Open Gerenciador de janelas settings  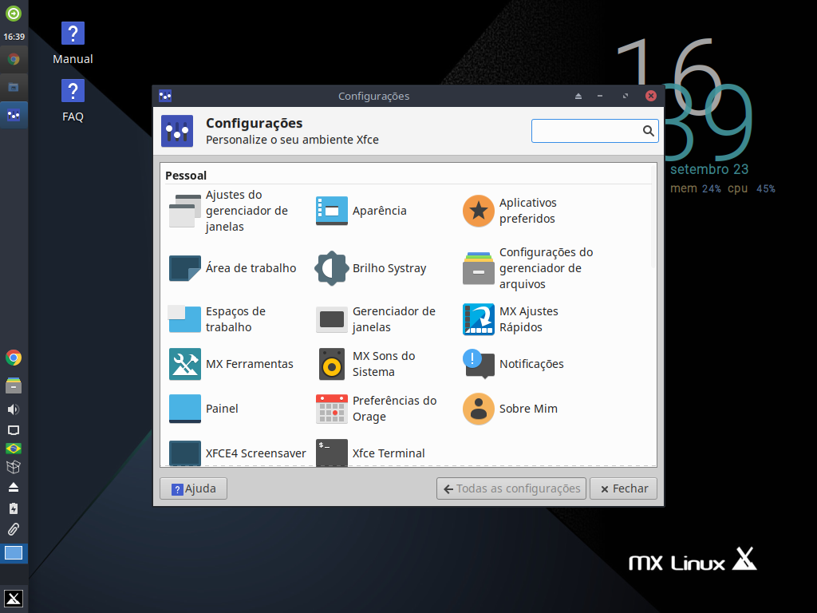tap(377, 319)
